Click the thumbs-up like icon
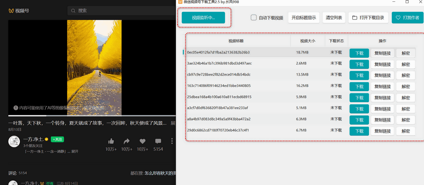The height and width of the screenshot is (185, 424). point(111,141)
